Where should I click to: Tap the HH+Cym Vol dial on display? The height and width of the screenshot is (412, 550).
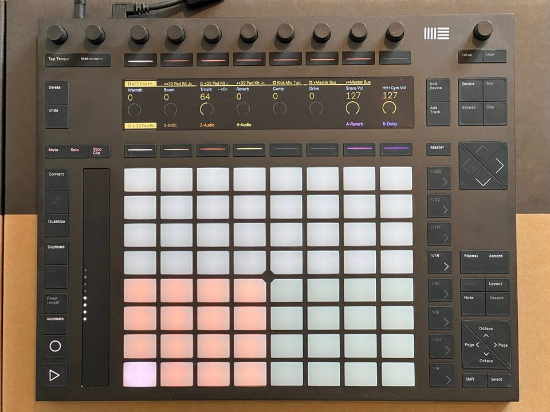tap(389, 107)
